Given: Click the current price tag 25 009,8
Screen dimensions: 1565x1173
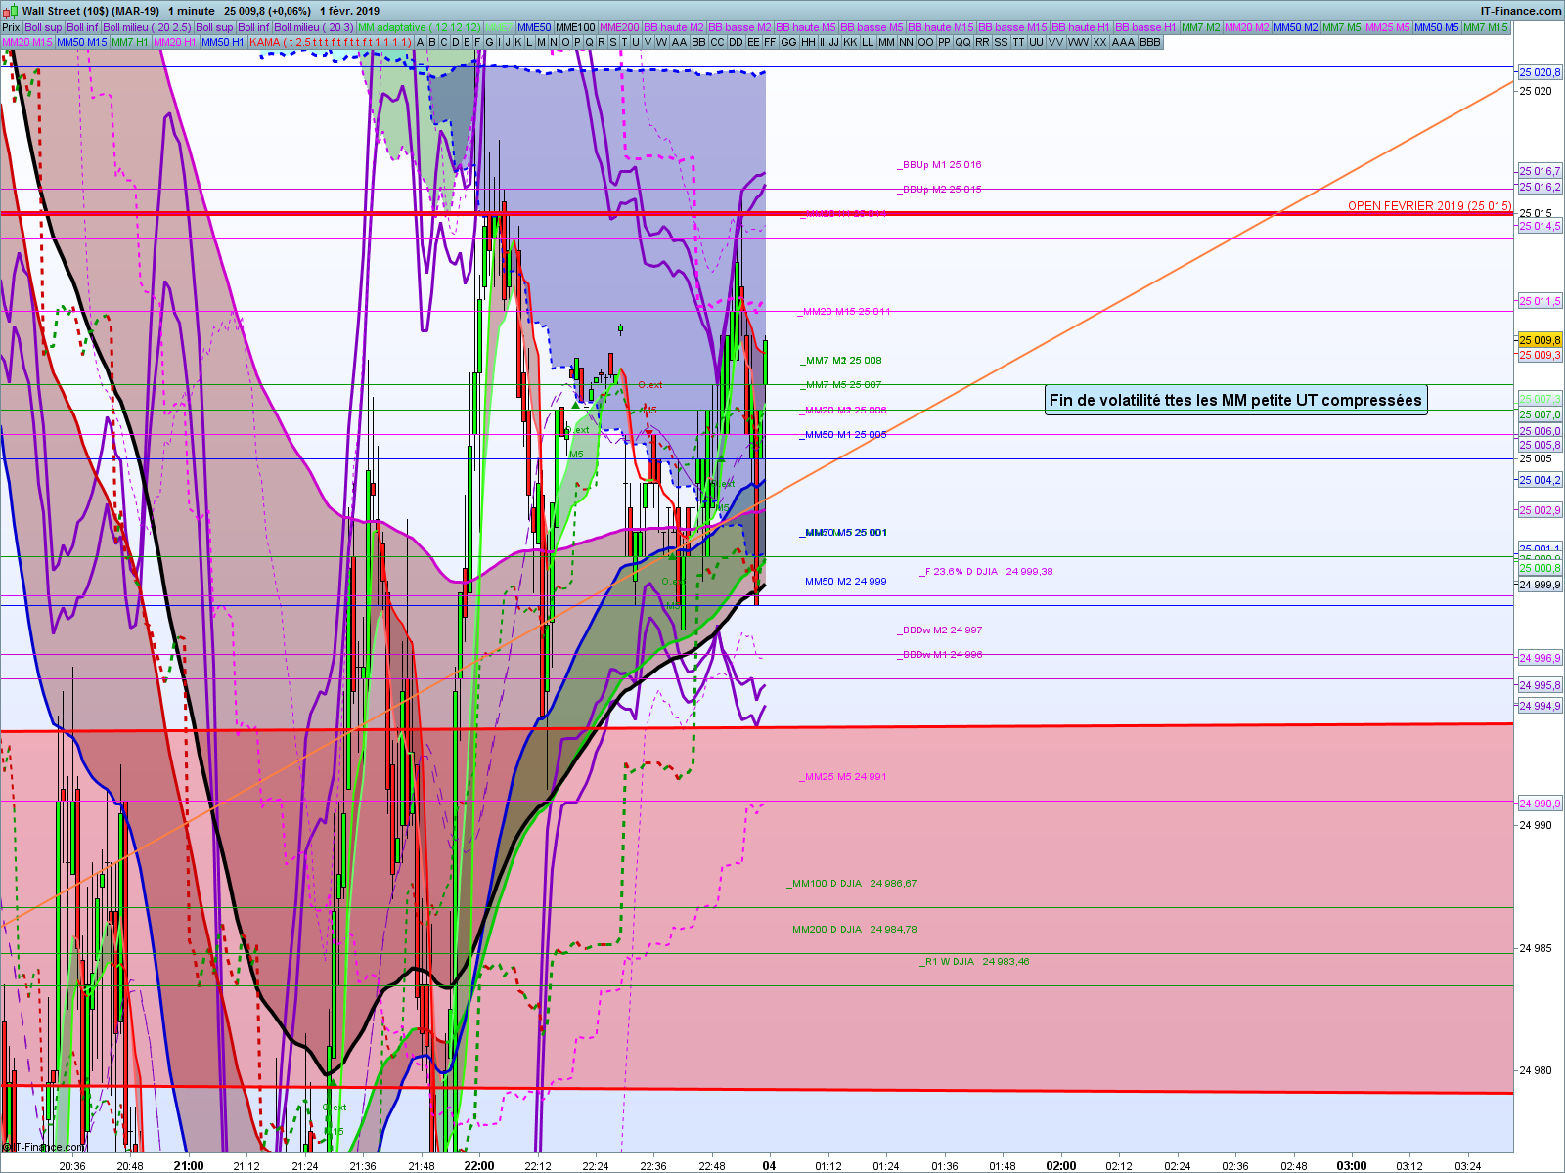Looking at the screenshot, I should [x=1541, y=340].
